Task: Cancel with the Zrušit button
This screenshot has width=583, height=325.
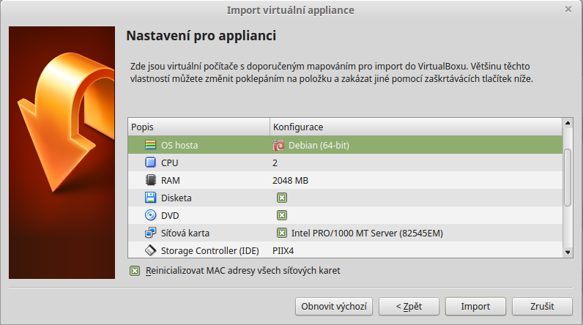Action: pyautogui.click(x=542, y=307)
